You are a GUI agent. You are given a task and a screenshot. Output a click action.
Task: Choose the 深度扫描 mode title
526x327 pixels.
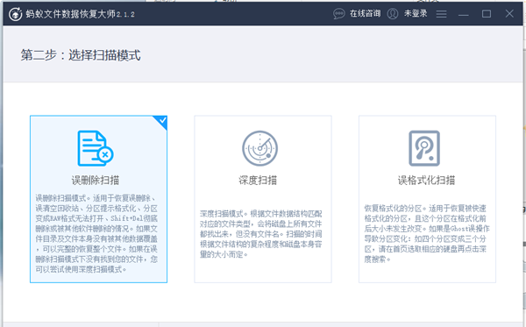point(258,180)
